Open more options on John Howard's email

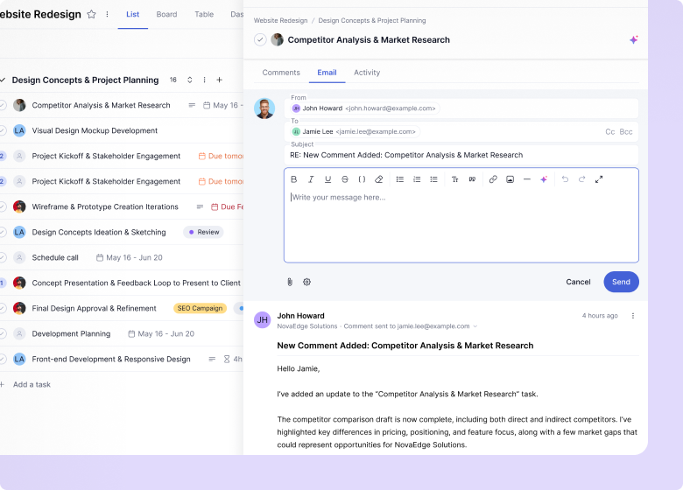point(633,316)
